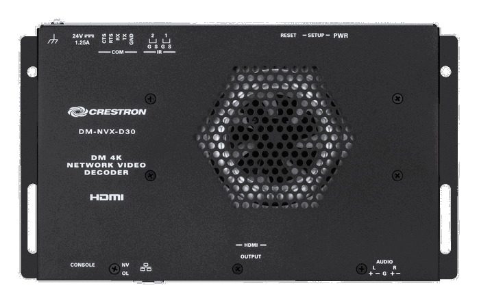Image resolution: width=479 pixels, height=305 pixels.
Task: Click the "NETWORK VIDEO" text
Action: tap(106, 165)
